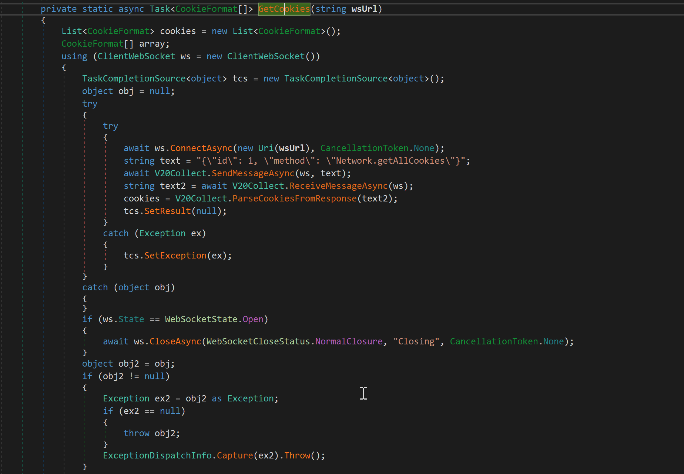
Task: Click the SendMessageAsync method reference
Action: coord(253,173)
